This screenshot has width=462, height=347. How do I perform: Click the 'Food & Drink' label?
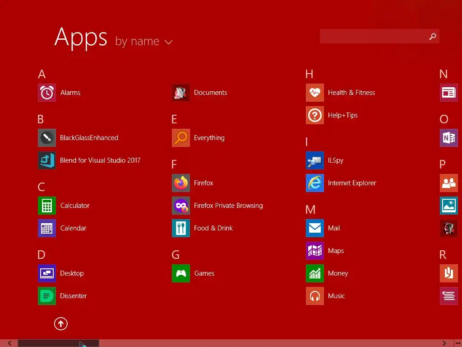[213, 228]
